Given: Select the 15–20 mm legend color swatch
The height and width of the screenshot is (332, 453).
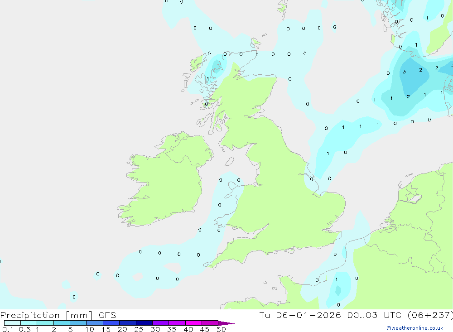Looking at the screenshot, I should (x=111, y=323).
